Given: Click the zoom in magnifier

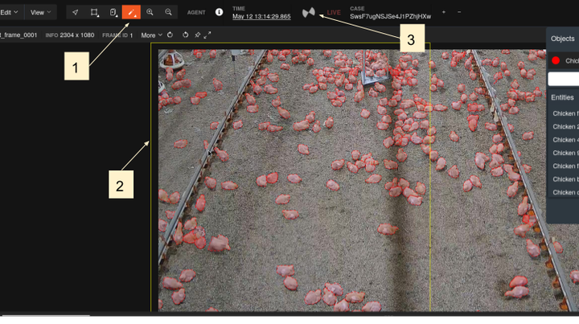Looking at the screenshot, I should 150,12.
